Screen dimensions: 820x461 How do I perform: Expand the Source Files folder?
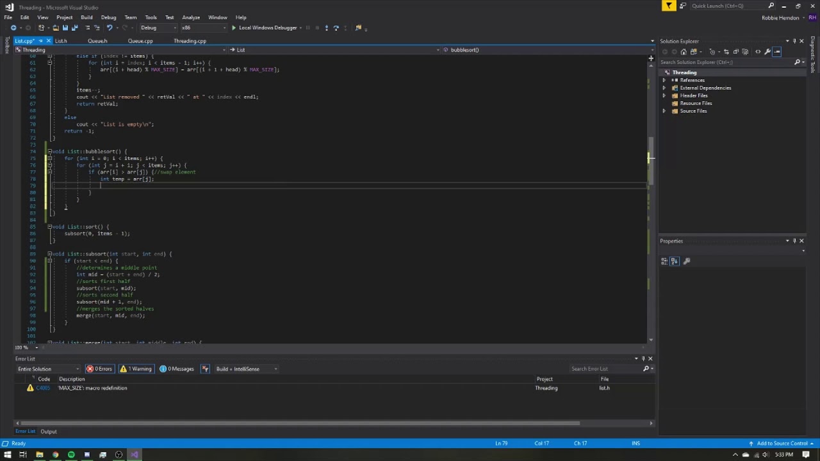[664, 111]
